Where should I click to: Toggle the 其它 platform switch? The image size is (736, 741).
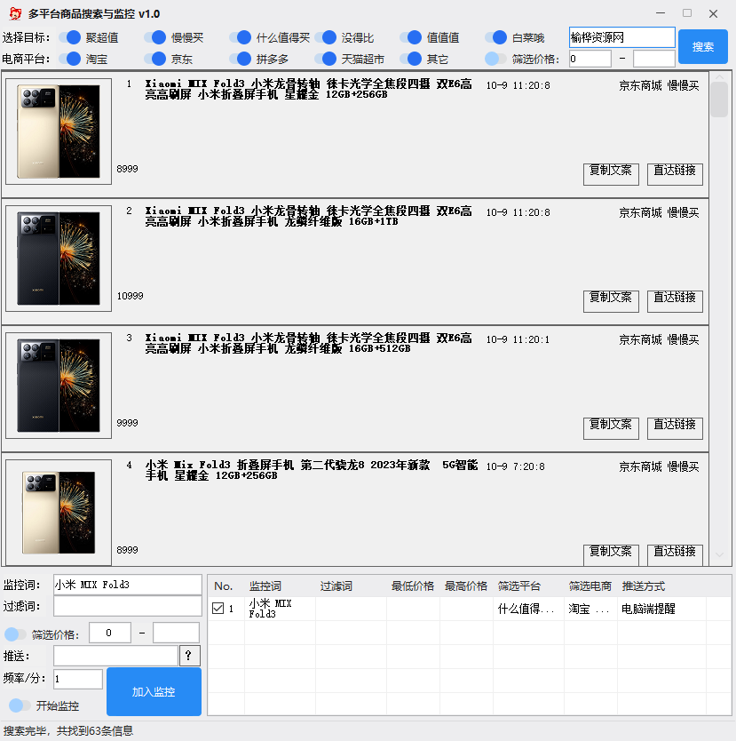tap(411, 59)
